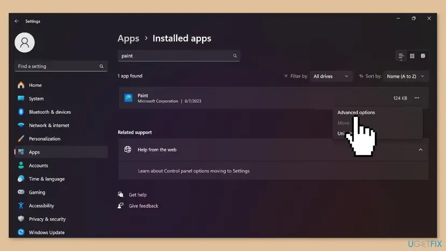Switch to list view layout
Image resolution: width=446 pixels, height=251 pixels.
(401, 56)
